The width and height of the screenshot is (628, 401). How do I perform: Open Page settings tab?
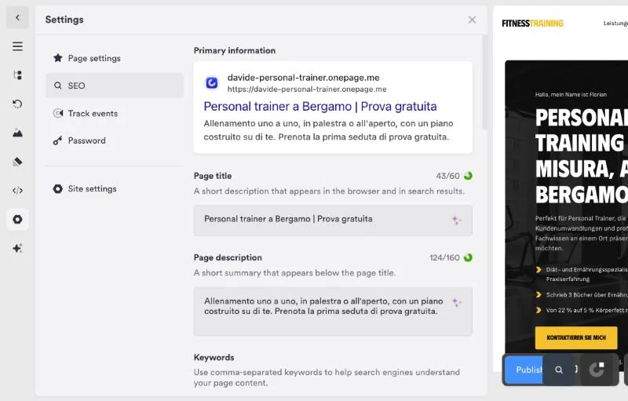coord(115,58)
